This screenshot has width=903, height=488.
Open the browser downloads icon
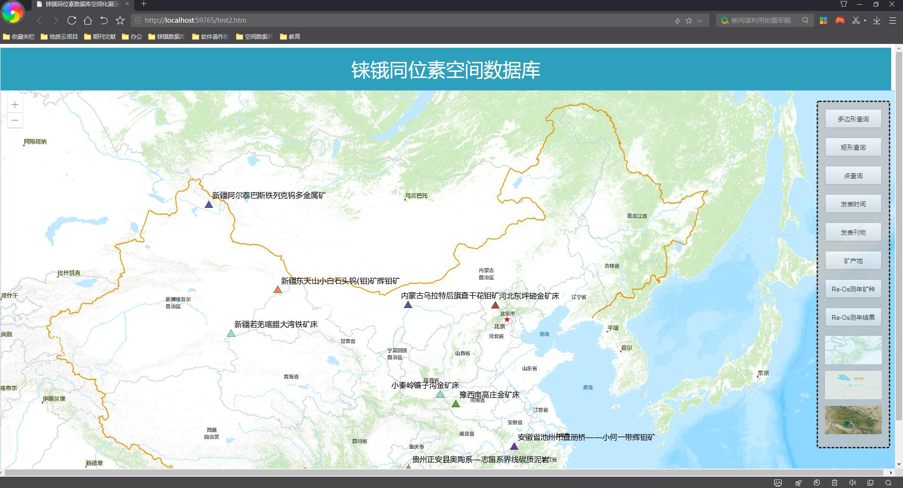click(877, 20)
